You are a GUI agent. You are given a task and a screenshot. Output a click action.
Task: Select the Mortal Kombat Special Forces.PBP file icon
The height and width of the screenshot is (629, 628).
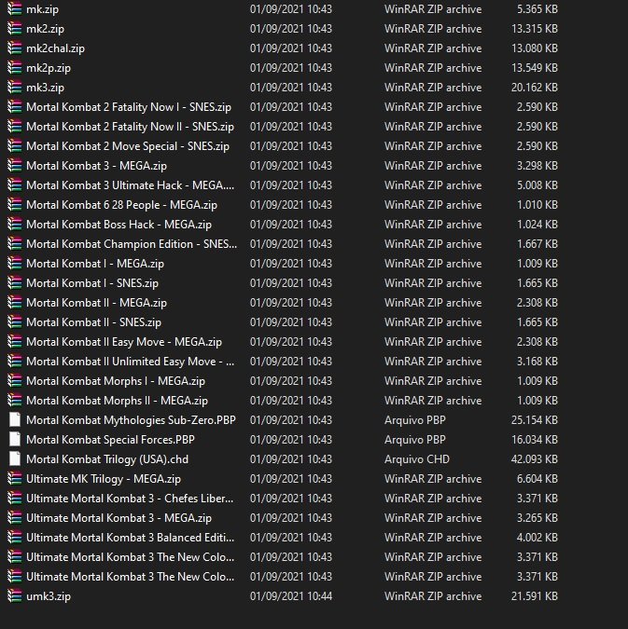point(15,440)
